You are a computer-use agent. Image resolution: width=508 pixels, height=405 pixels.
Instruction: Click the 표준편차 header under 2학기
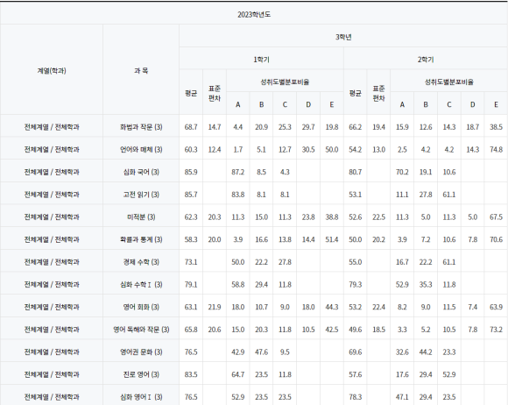click(378, 93)
